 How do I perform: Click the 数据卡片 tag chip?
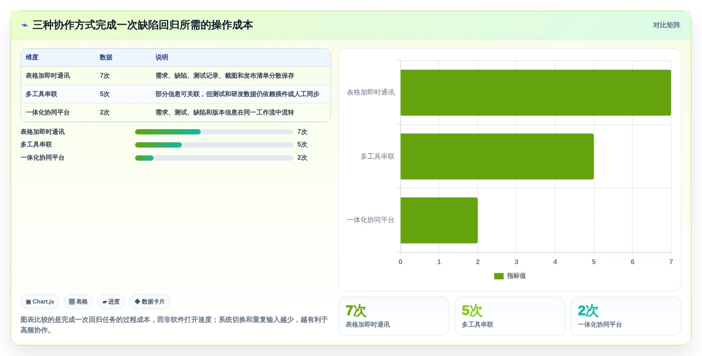[150, 301]
